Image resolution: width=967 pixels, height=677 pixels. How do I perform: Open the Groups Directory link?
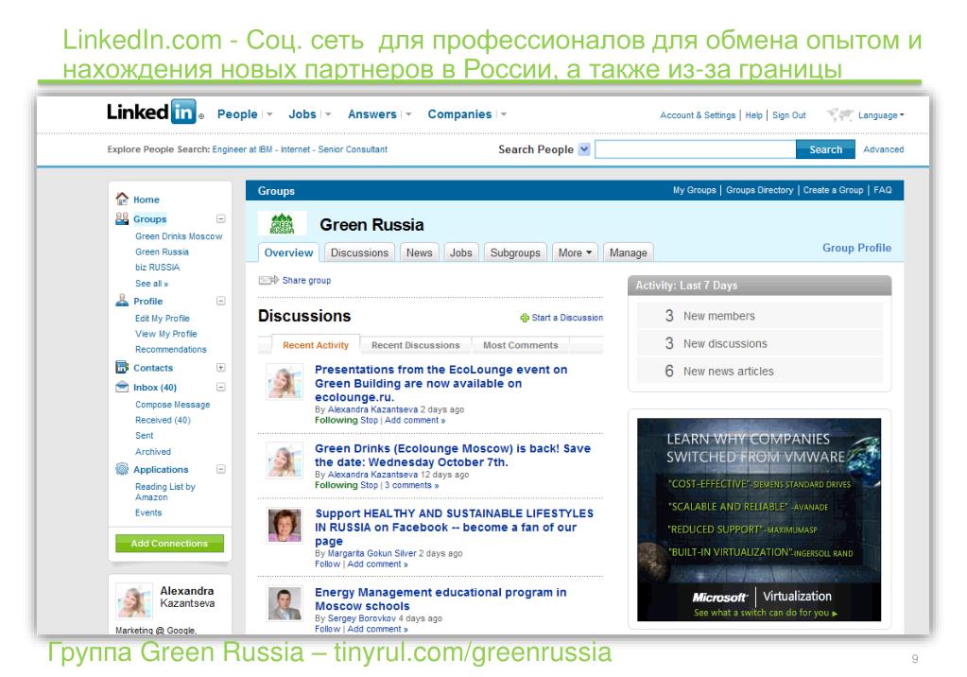[x=759, y=190]
